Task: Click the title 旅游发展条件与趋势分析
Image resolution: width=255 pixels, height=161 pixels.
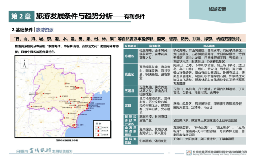Action: (74, 16)
